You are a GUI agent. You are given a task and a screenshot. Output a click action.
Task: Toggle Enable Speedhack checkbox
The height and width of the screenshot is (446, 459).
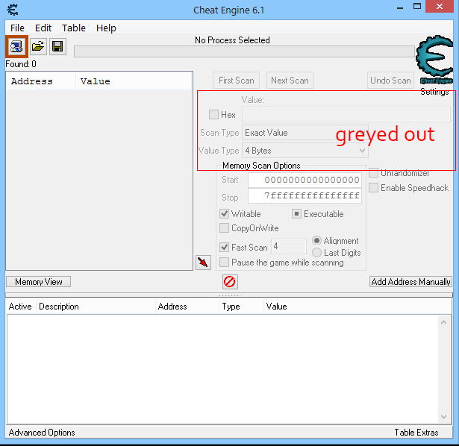(x=373, y=187)
